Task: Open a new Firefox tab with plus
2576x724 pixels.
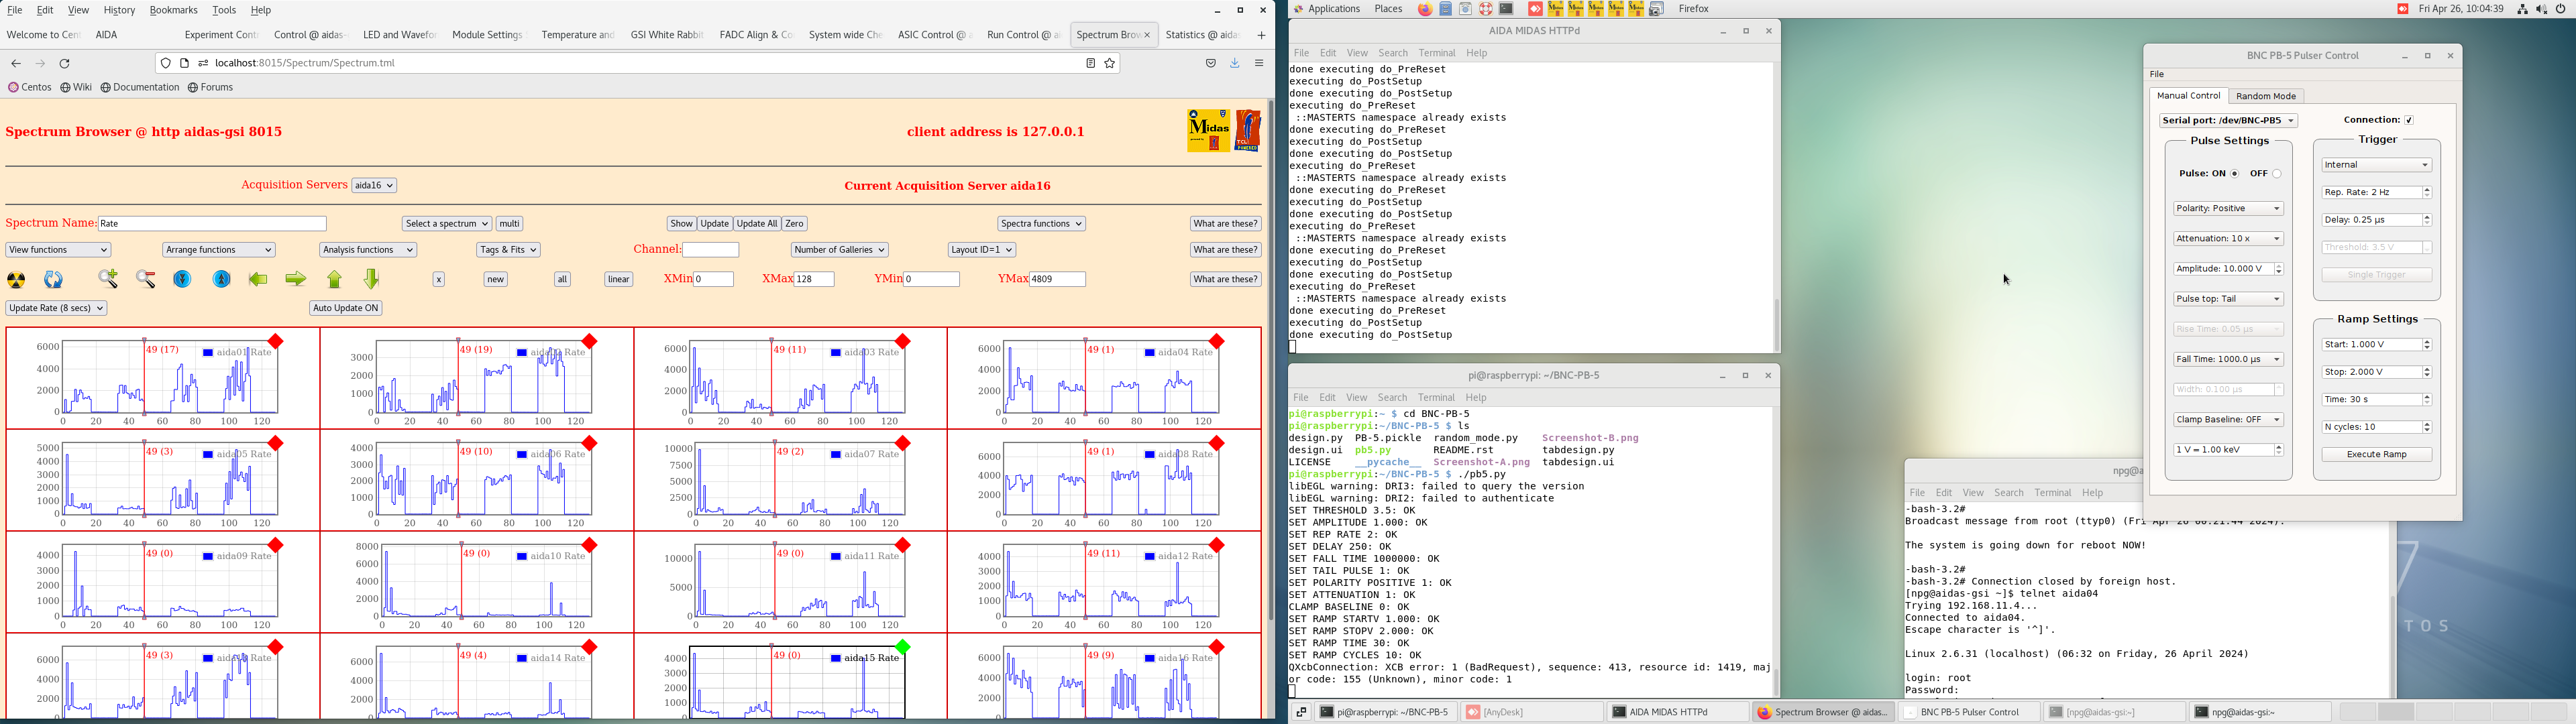Action: coord(1261,36)
